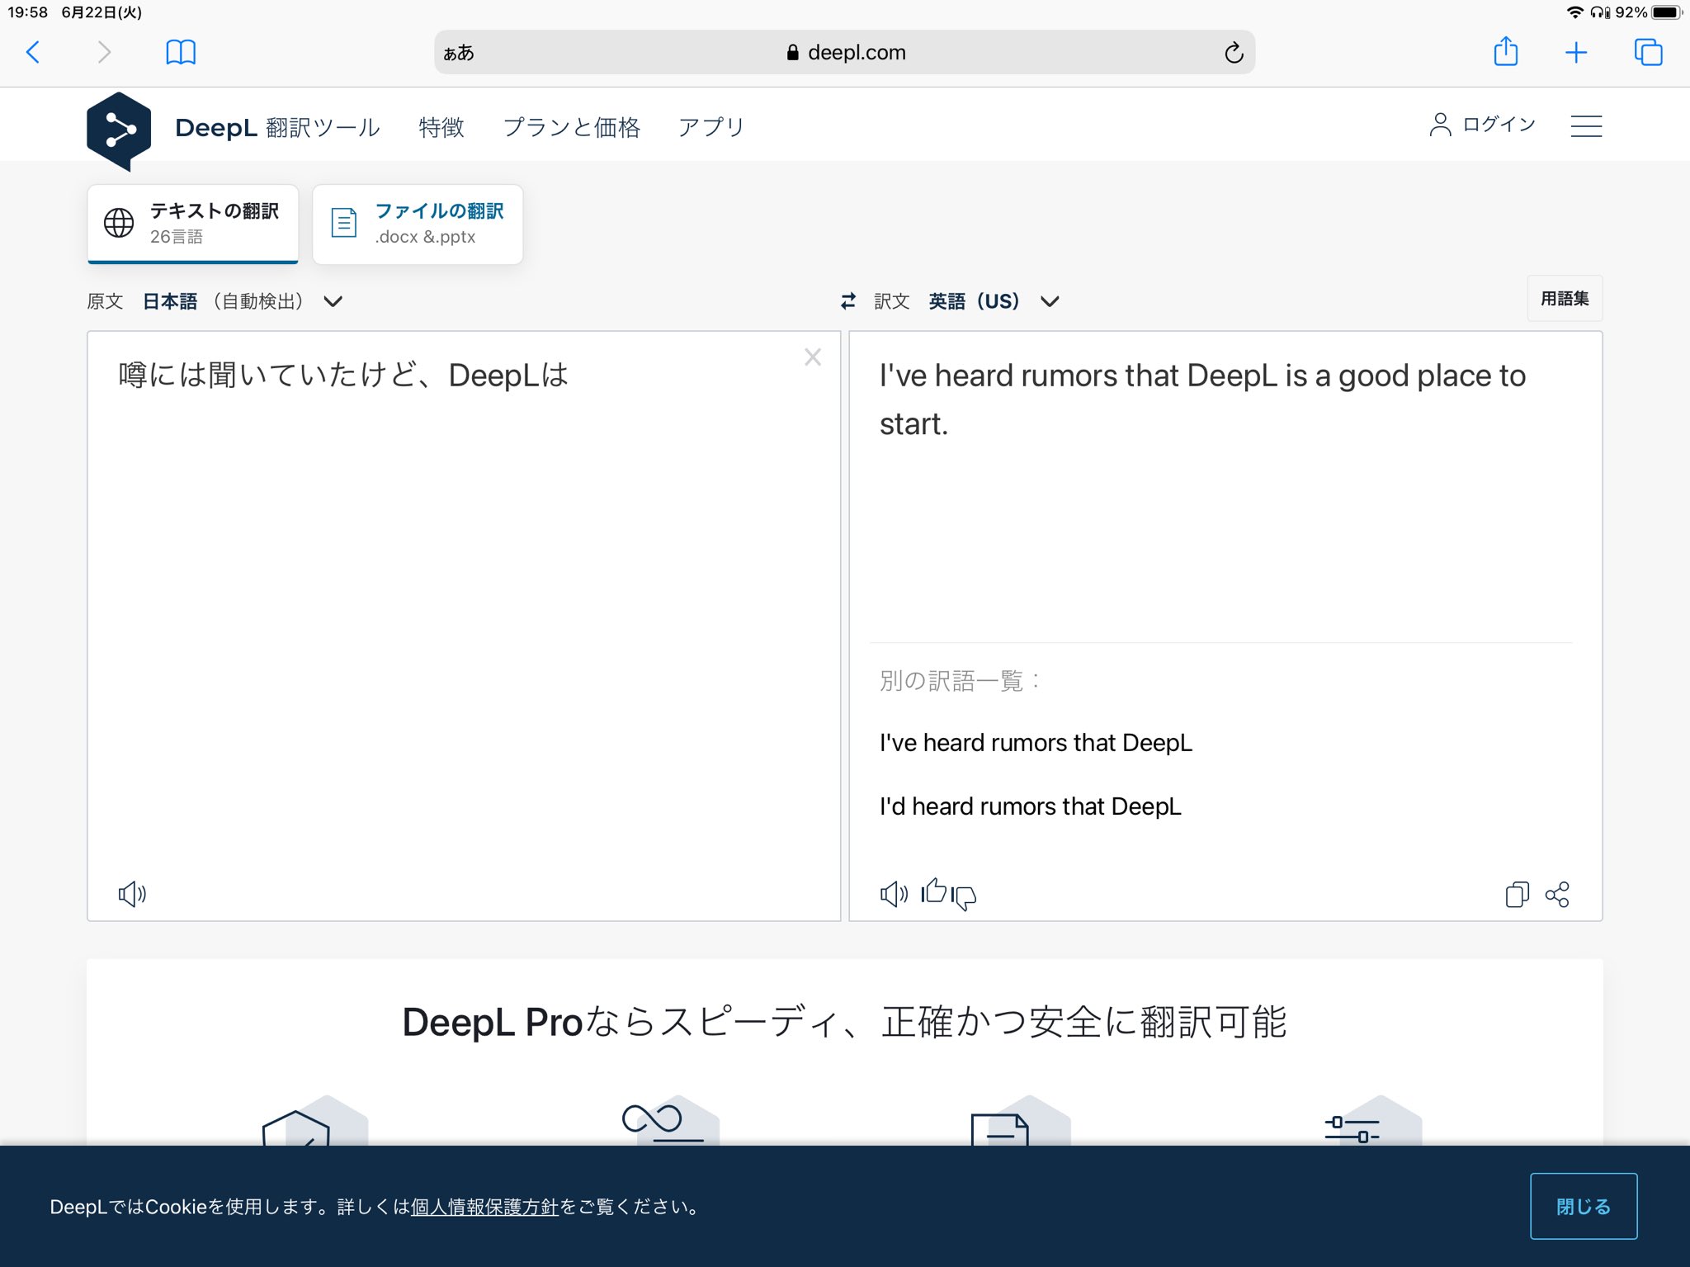Show all open Safari tabs
This screenshot has width=1690, height=1267.
[x=1649, y=52]
